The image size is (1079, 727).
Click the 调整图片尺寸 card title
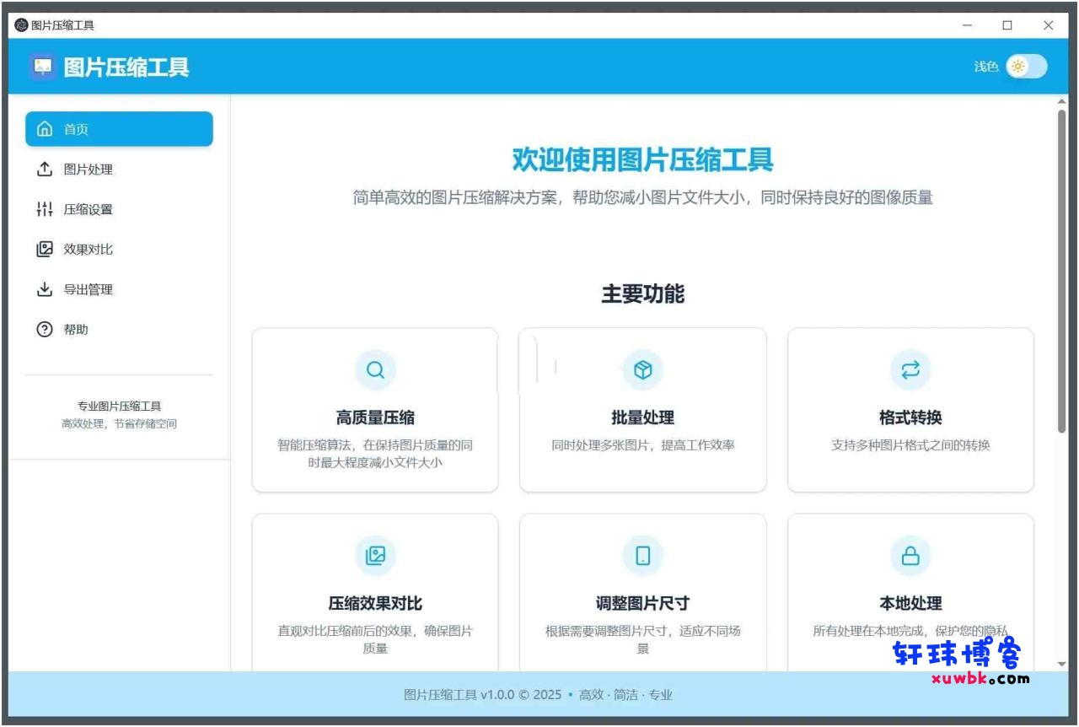pos(643,603)
